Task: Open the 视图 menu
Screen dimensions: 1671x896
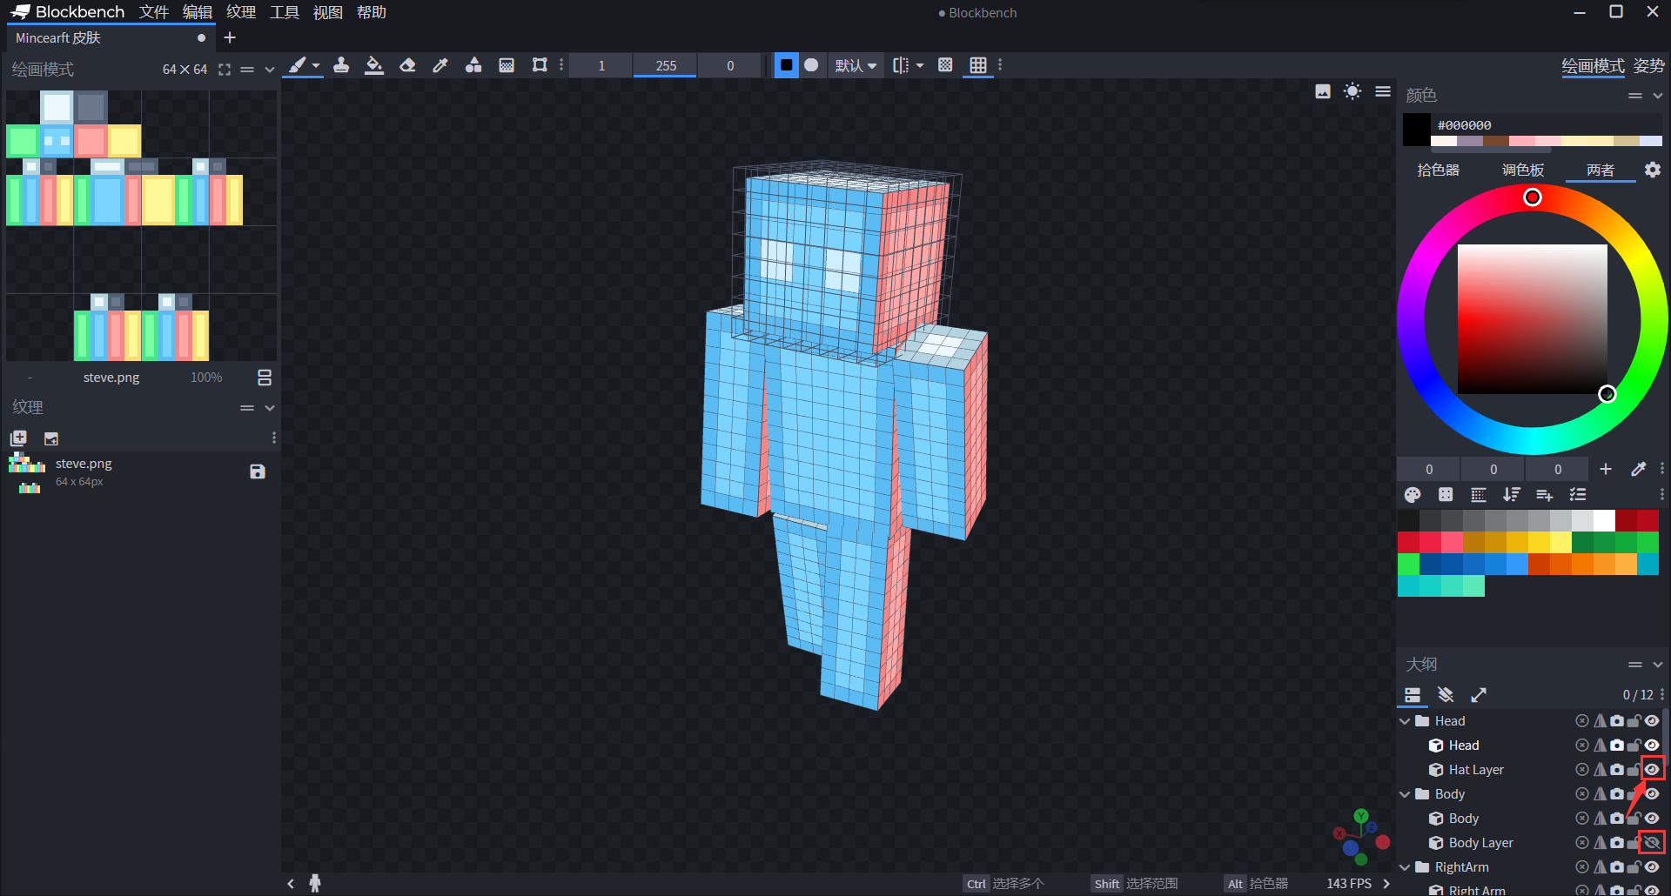Action: click(328, 12)
